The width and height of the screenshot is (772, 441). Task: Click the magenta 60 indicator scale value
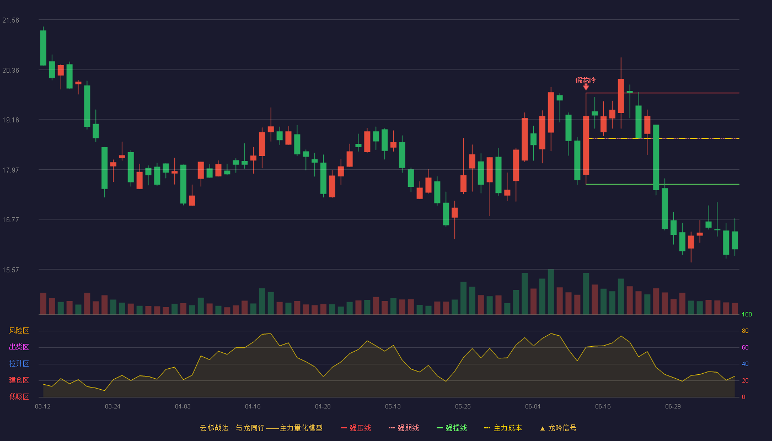point(745,348)
